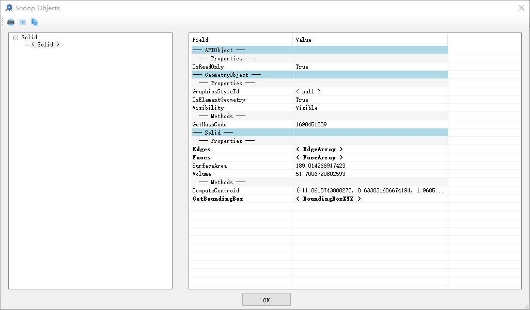
Task: Open the < BoundingBoxXYZ > value
Action: pos(328,199)
